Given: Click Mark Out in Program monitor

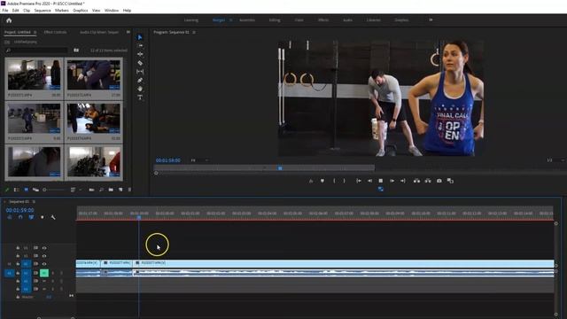Looking at the screenshot, I should tap(345, 181).
